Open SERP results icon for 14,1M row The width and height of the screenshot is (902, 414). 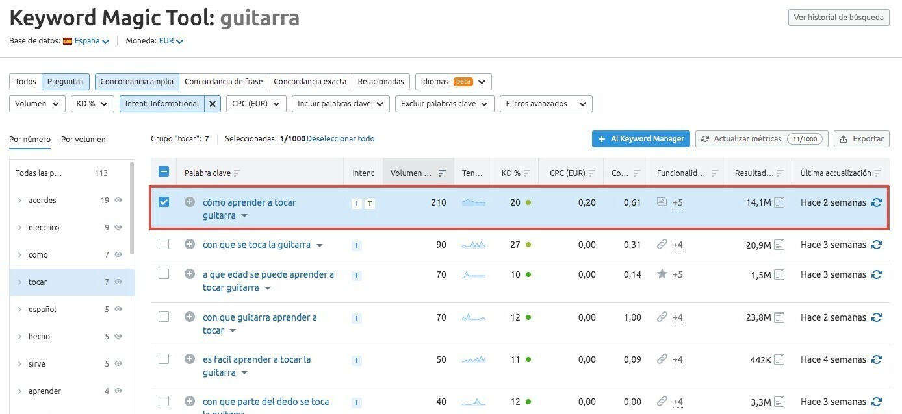(x=779, y=202)
